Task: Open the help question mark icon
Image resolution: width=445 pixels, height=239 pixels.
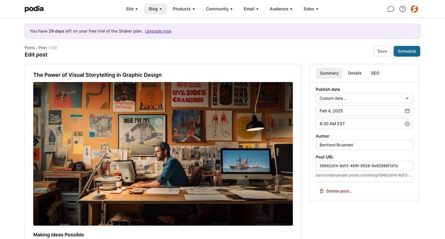Action: click(x=402, y=9)
